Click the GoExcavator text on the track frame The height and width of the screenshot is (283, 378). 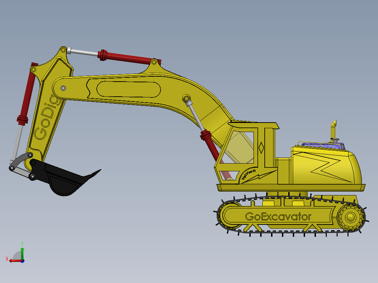(x=278, y=216)
